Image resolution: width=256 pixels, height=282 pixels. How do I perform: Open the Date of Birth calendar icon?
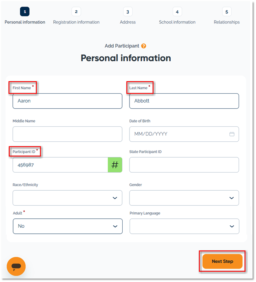[232, 134]
